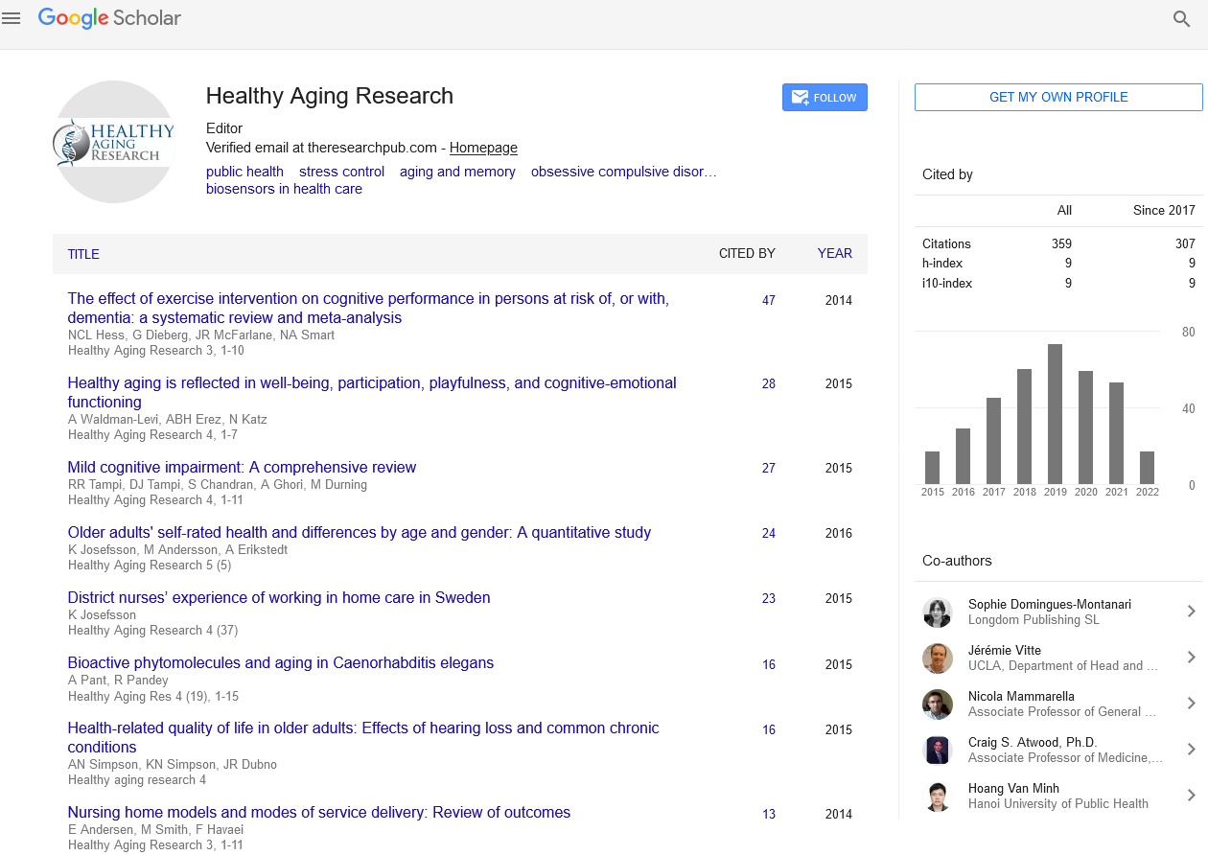Click the Healthy Aging Research profile picture

114,142
